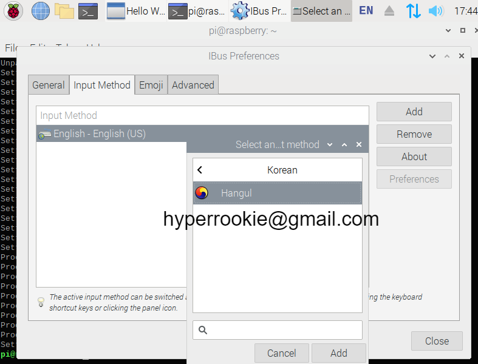Click the About button
Viewport: 478px width, 364px height.
click(414, 157)
